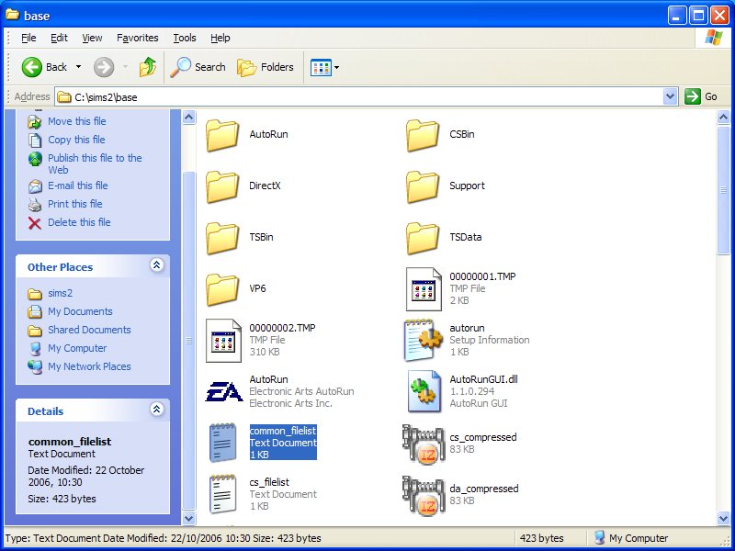The width and height of the screenshot is (735, 551).
Task: Open My Network Places link
Action: (x=89, y=366)
